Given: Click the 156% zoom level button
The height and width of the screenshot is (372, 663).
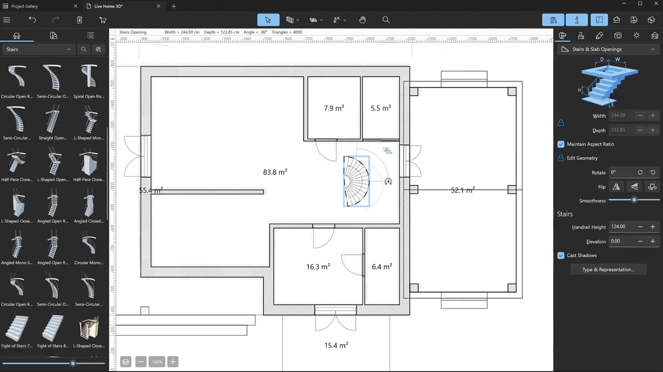Looking at the screenshot, I should [157, 362].
